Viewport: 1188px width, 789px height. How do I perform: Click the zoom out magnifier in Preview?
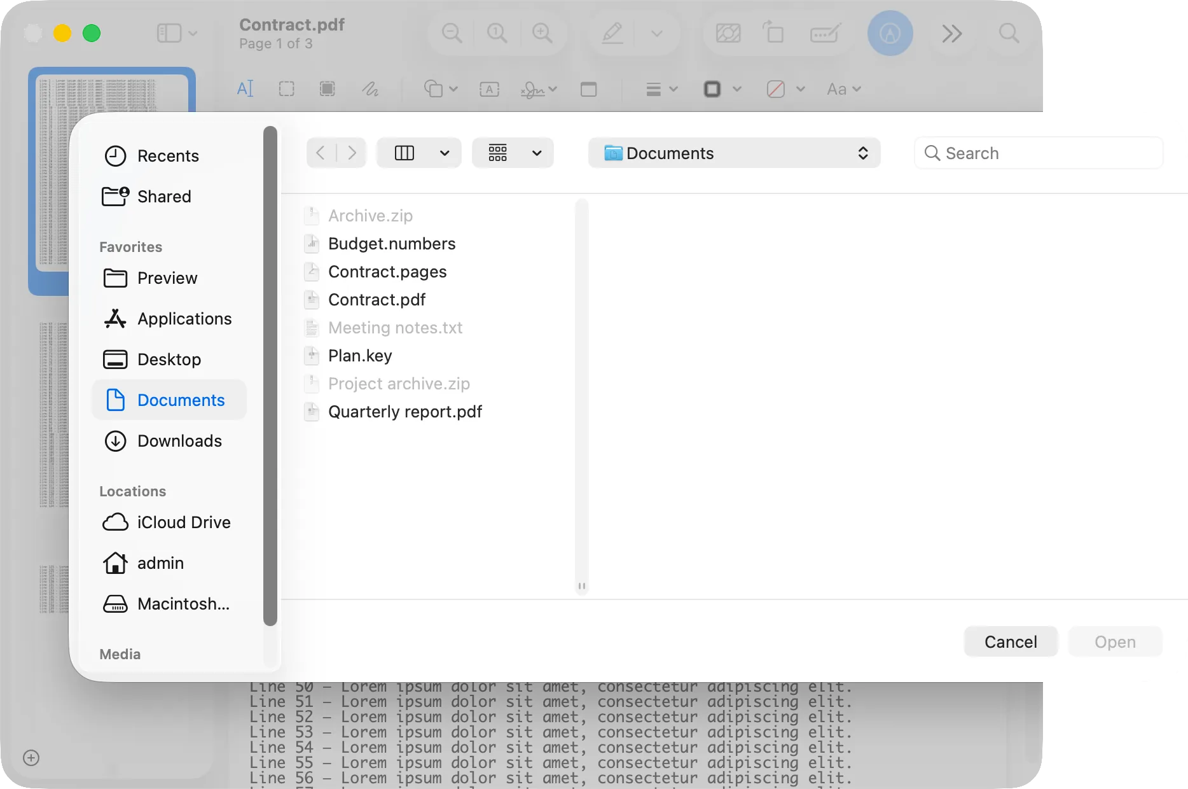pos(452,33)
